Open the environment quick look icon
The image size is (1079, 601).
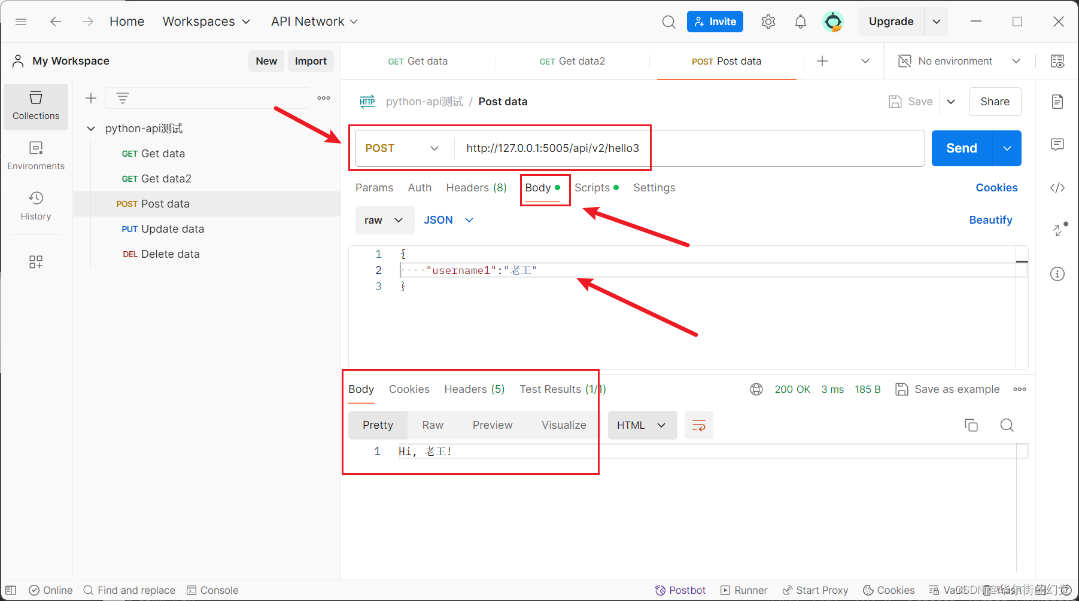tap(1057, 61)
